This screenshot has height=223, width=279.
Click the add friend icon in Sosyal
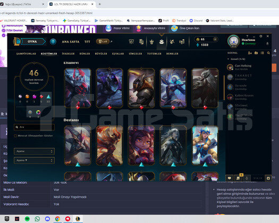point(250,53)
